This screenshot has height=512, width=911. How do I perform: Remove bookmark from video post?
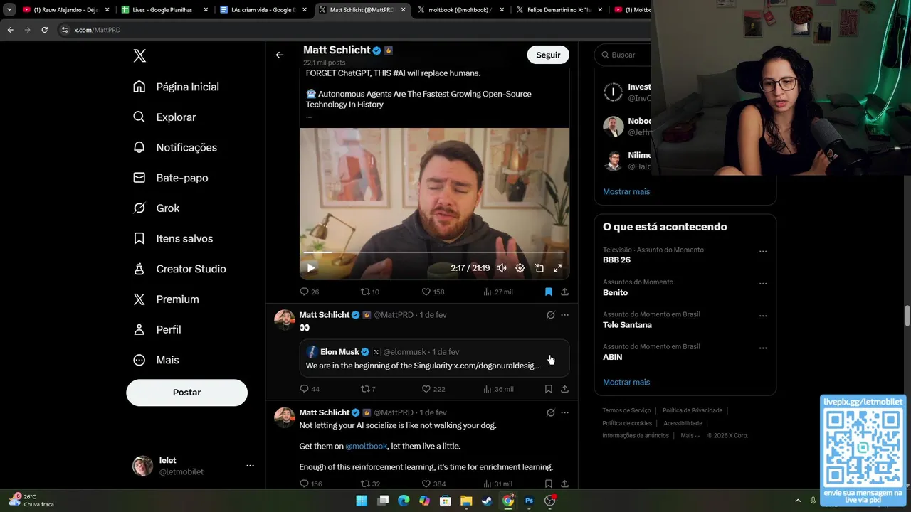pyautogui.click(x=549, y=292)
